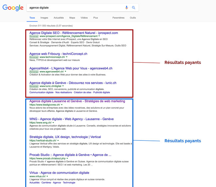The height and width of the screenshot is (187, 216).
Task: Switch to the Images tab
Action: (44, 18)
